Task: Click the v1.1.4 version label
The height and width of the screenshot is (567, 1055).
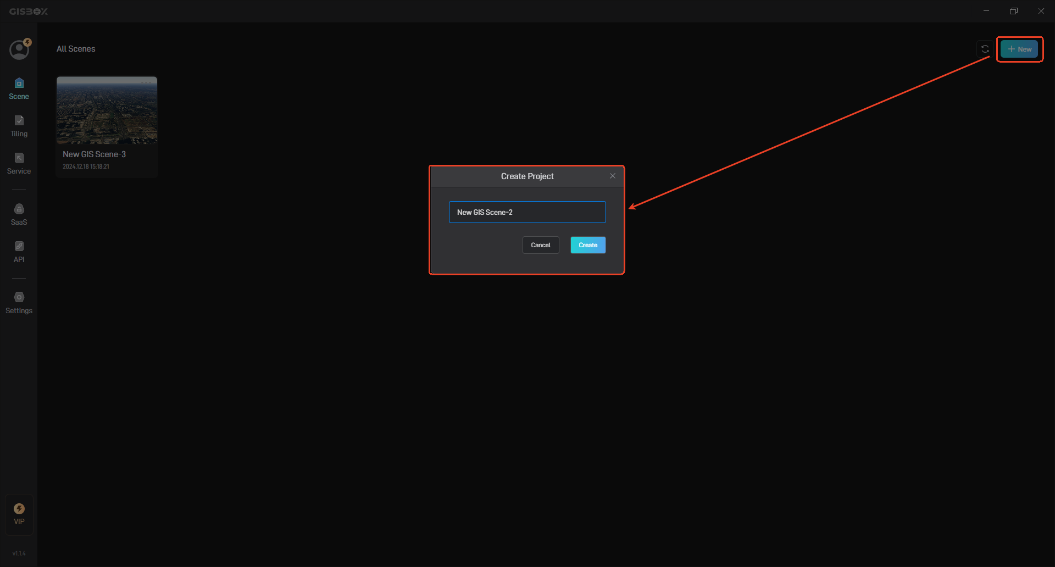Action: [19, 553]
